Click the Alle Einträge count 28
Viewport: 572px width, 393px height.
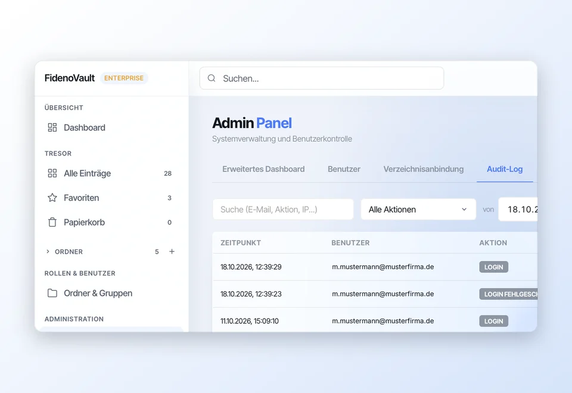(x=168, y=173)
